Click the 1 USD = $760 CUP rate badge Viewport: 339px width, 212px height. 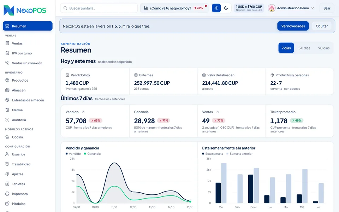point(249,8)
